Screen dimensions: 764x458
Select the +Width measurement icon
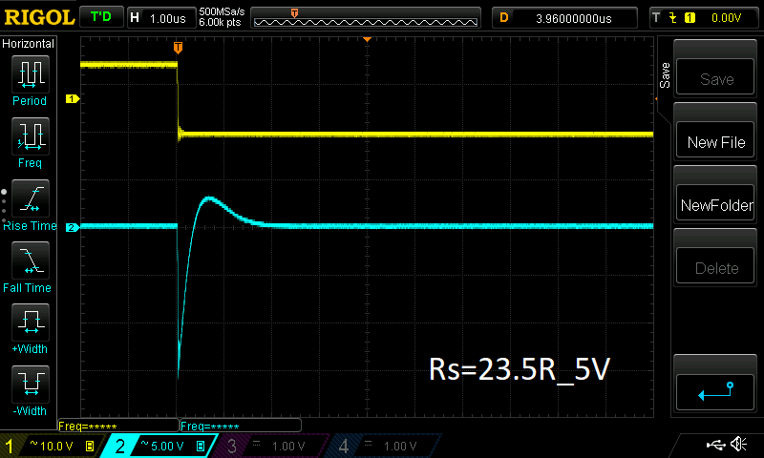point(31,323)
